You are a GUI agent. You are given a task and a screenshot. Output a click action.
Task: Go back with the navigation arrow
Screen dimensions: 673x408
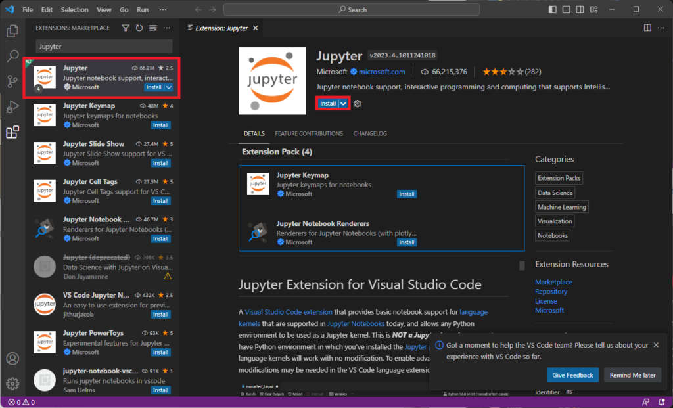pyautogui.click(x=198, y=9)
